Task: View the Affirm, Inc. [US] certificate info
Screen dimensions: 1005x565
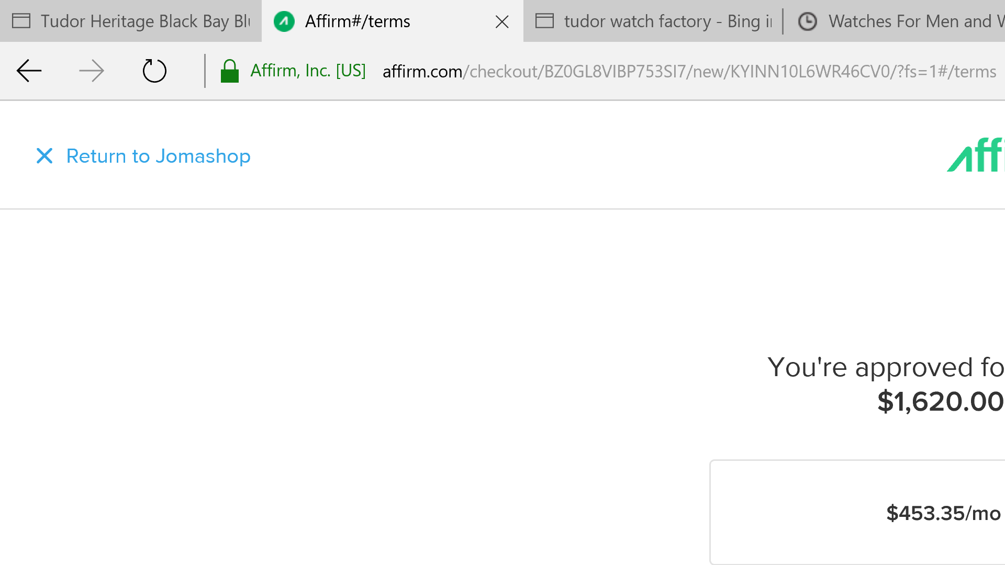Action: click(308, 71)
